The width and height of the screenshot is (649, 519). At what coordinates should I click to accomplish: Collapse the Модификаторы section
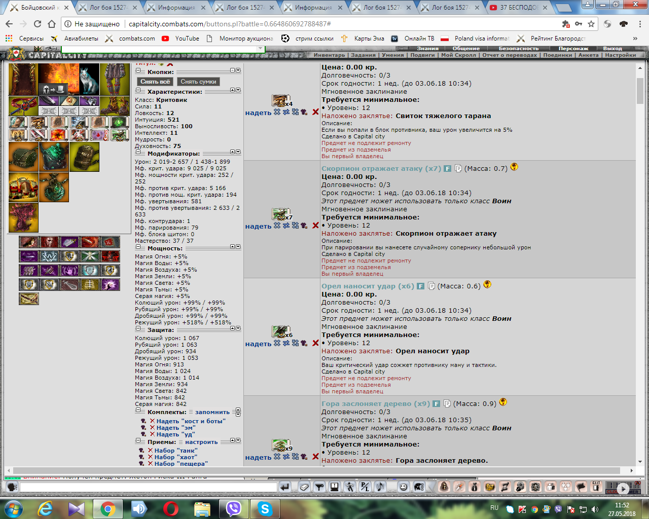coord(138,153)
